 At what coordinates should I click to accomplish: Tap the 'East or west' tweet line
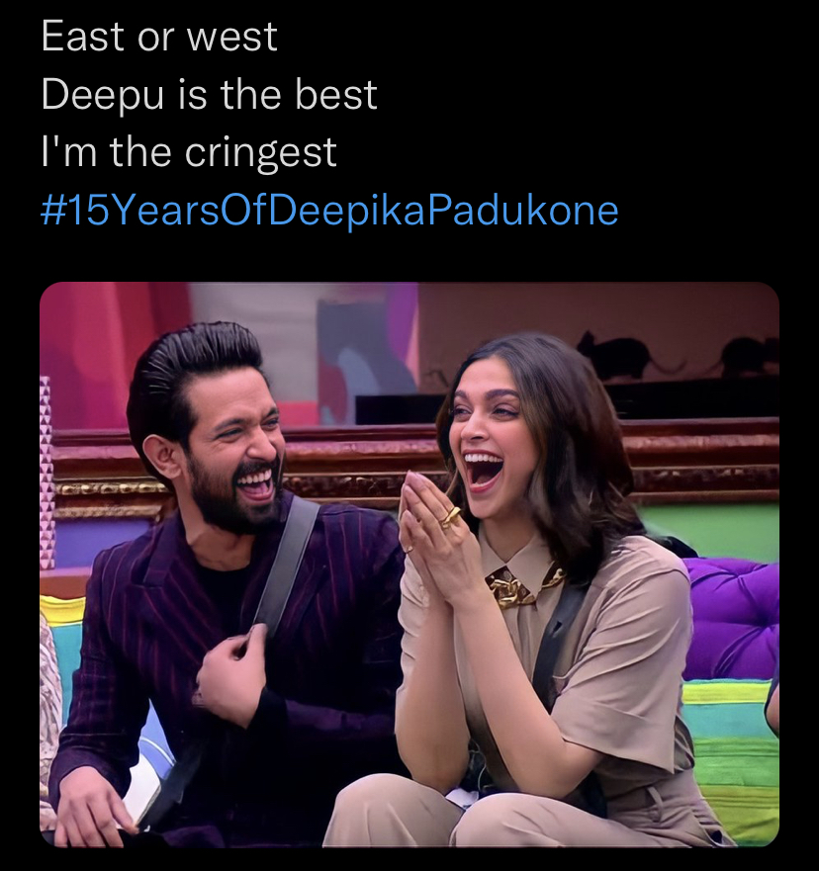point(159,37)
